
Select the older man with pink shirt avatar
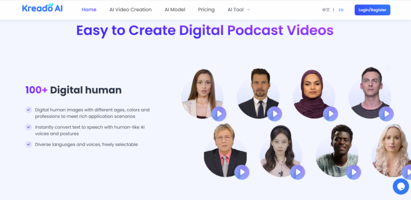(225, 151)
